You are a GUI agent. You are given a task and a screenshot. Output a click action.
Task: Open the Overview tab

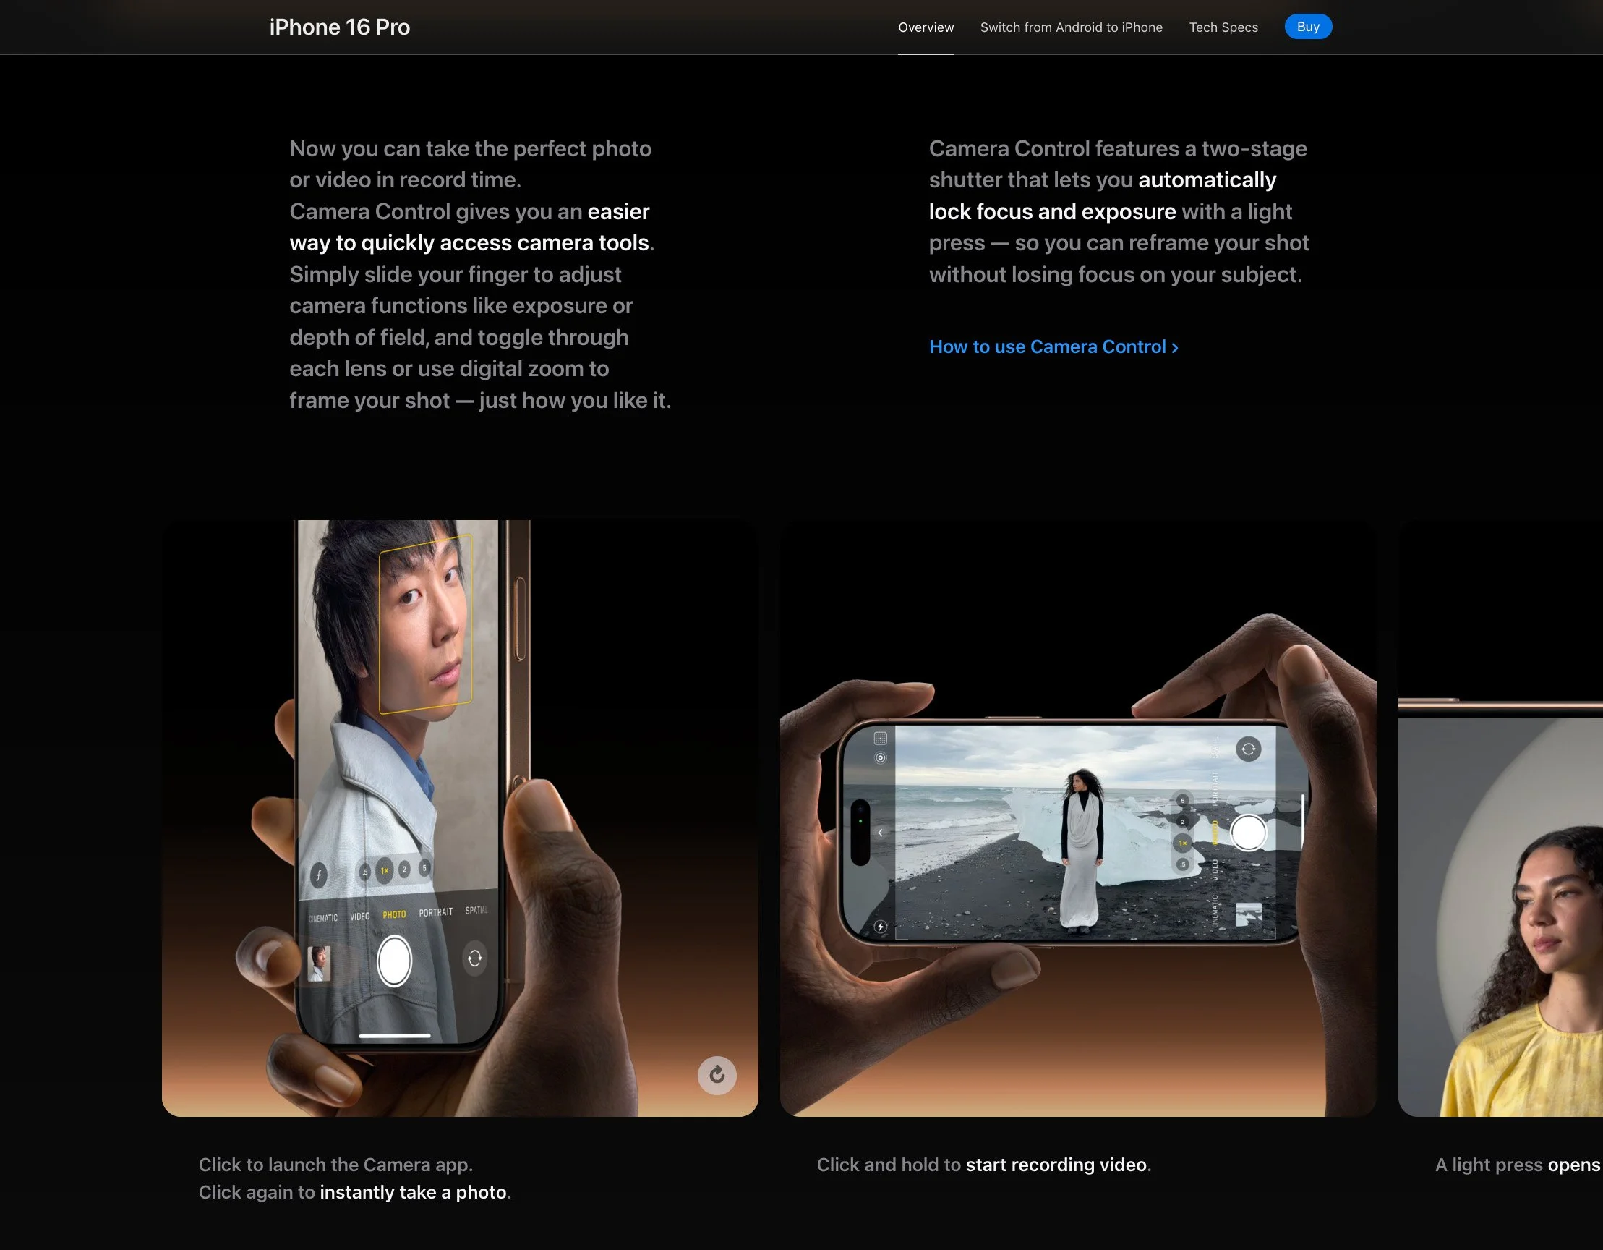tap(926, 27)
